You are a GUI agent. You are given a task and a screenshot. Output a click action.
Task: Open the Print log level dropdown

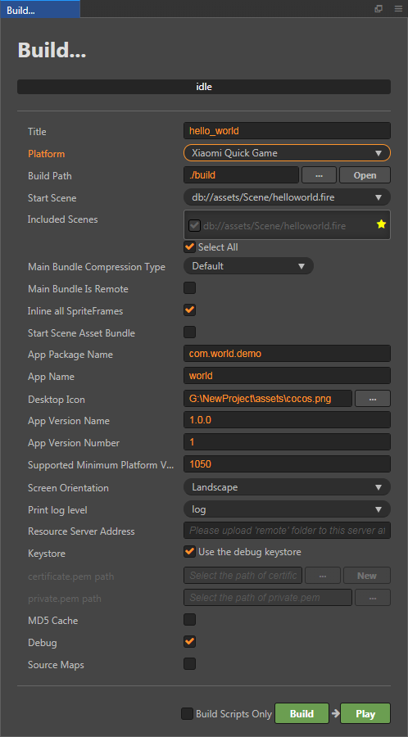[x=287, y=509]
